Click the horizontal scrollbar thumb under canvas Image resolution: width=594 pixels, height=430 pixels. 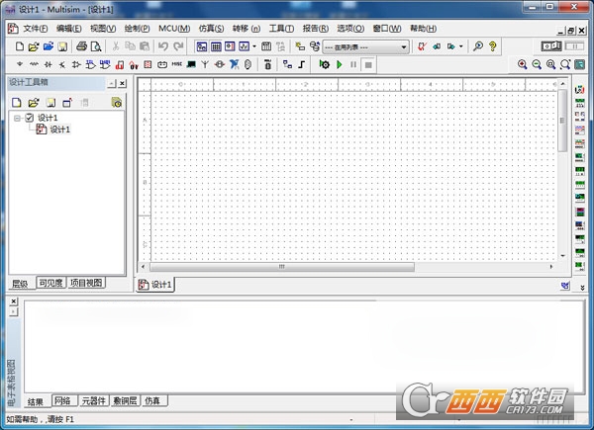tap(282, 267)
